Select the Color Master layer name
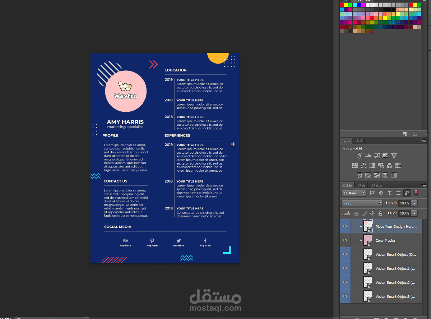This screenshot has width=431, height=319. tap(385, 240)
